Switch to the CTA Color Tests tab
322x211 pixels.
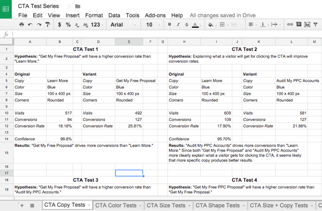click(118, 205)
